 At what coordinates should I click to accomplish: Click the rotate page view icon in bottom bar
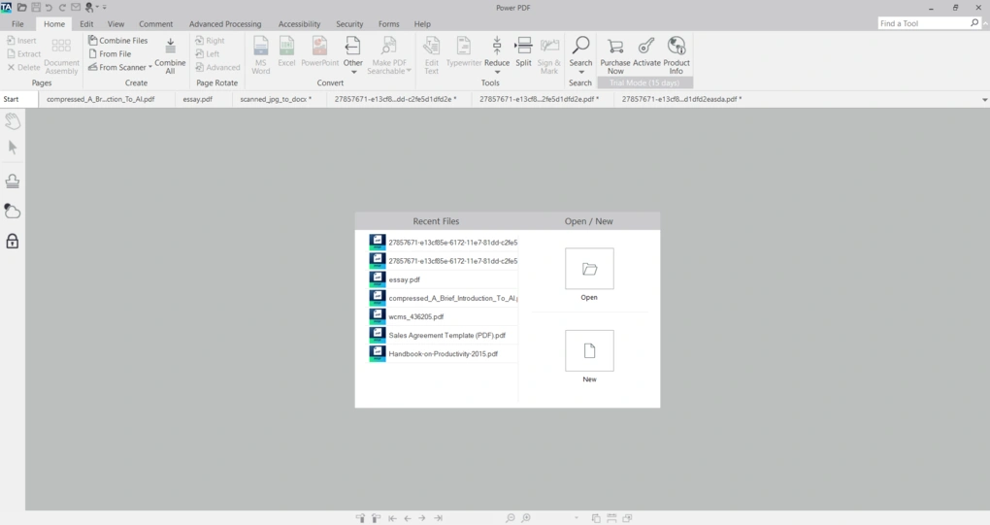point(596,518)
